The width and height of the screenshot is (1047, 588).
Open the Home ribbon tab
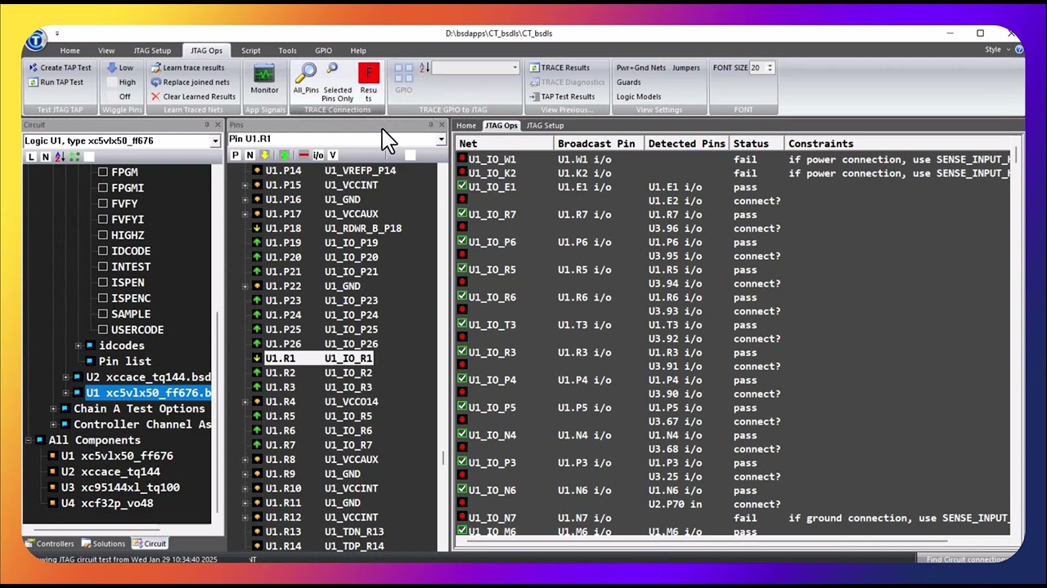[x=70, y=51]
